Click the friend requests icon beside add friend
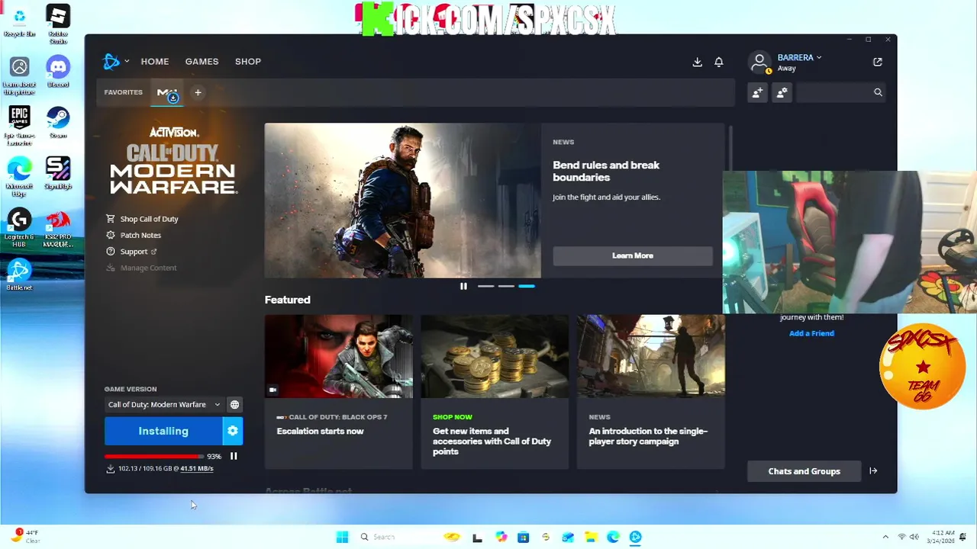 pos(782,92)
